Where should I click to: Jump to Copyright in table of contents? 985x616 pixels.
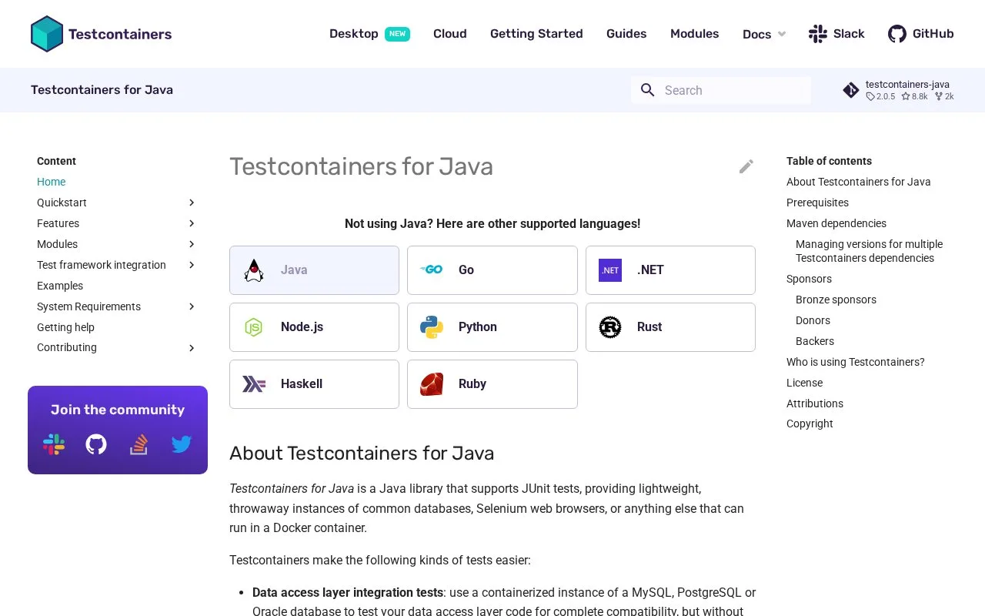click(810, 423)
